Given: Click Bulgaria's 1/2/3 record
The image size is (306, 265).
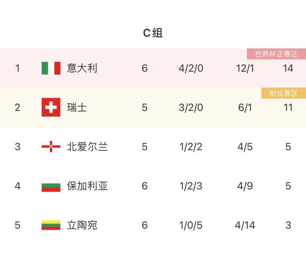Looking at the screenshot, I should 191,186.
